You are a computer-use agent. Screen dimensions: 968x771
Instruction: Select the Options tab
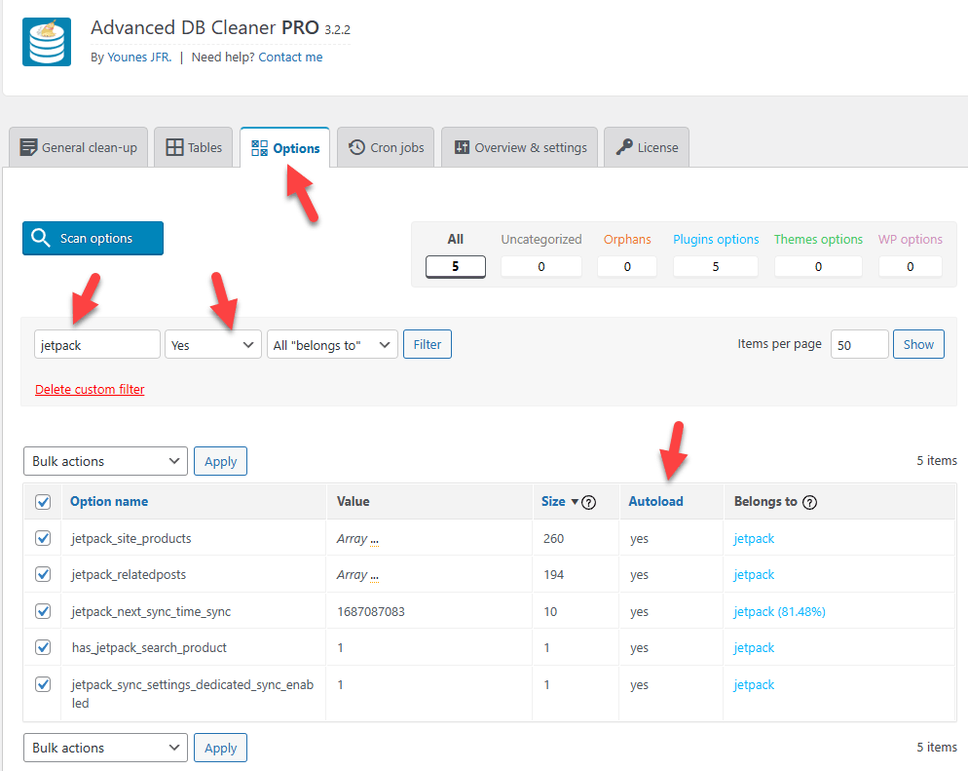point(285,148)
